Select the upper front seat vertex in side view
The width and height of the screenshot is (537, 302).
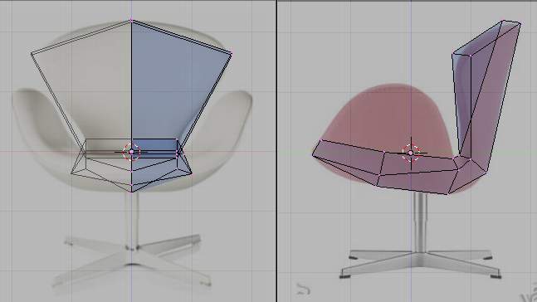pyautogui.click(x=321, y=140)
